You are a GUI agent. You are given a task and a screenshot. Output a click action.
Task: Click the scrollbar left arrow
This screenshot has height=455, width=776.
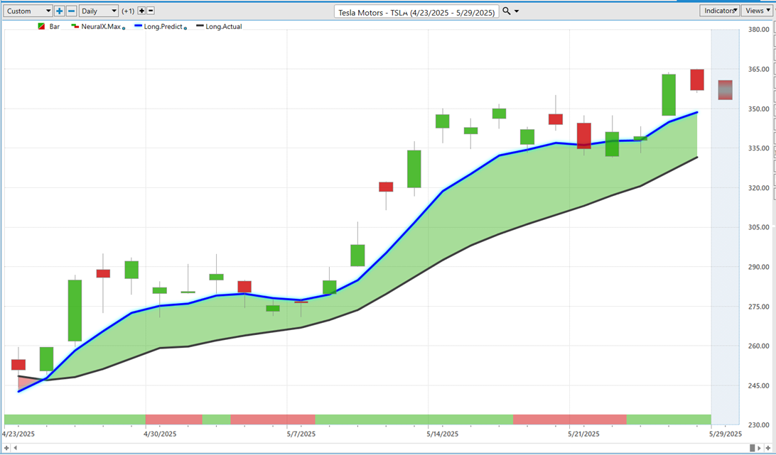pos(16,448)
